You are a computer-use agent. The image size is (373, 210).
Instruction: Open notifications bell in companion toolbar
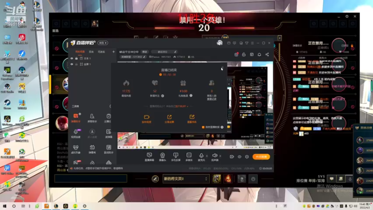click(x=259, y=55)
